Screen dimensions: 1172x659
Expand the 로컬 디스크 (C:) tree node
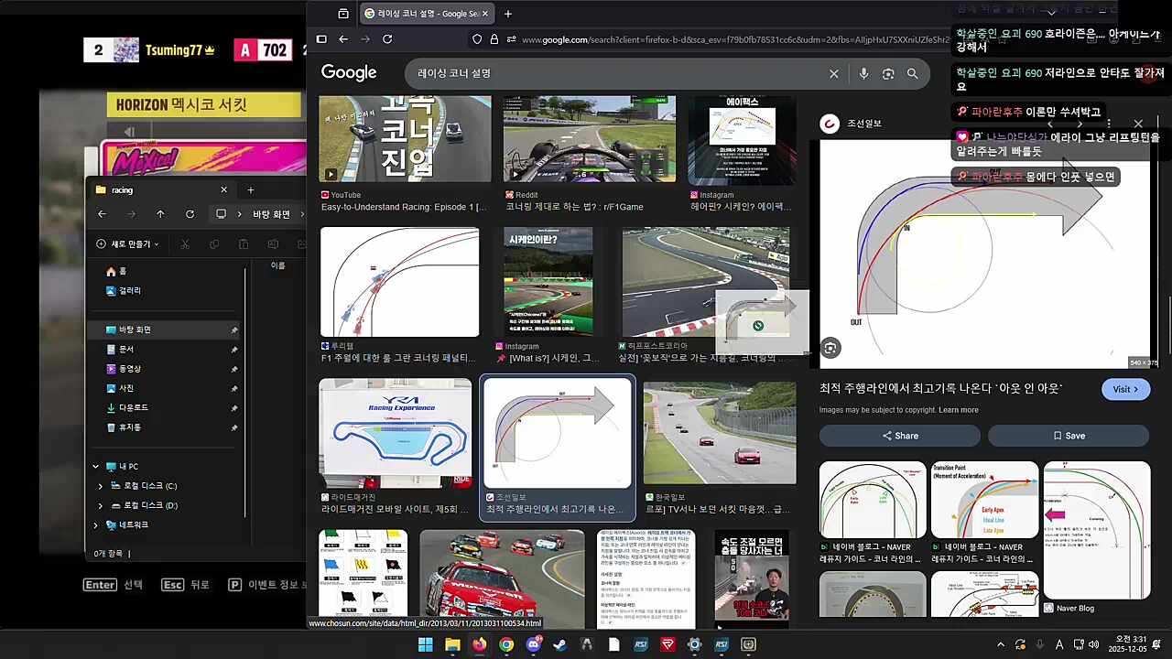pos(101,486)
